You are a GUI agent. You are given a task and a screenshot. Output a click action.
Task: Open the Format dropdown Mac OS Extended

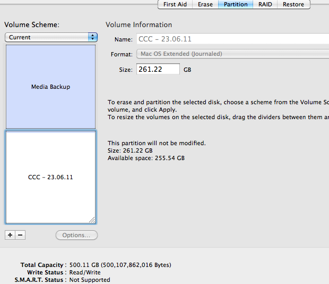[x=233, y=54]
